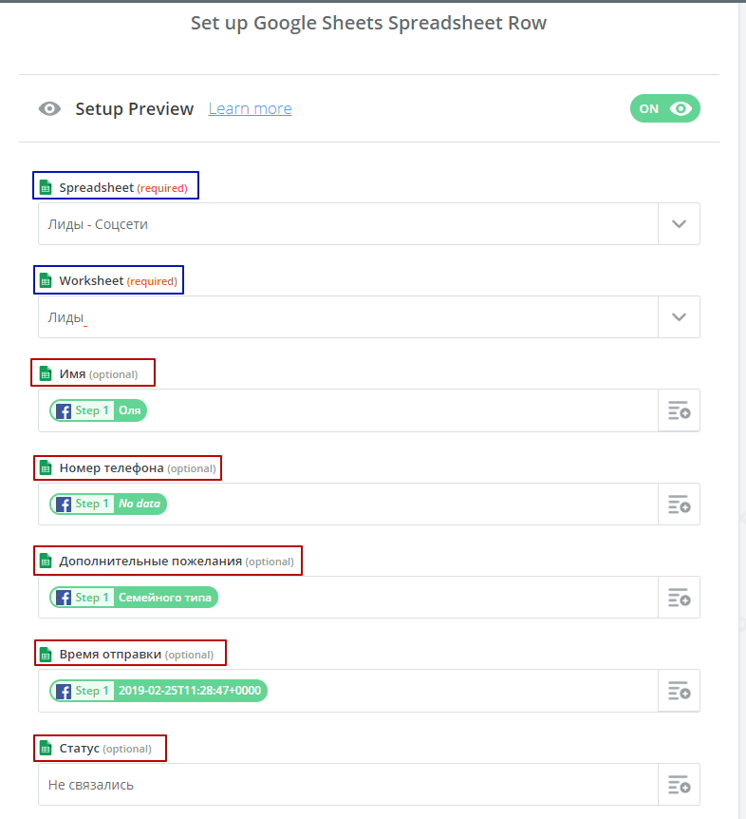
Task: Click into the Имя input field
Action: (x=348, y=410)
